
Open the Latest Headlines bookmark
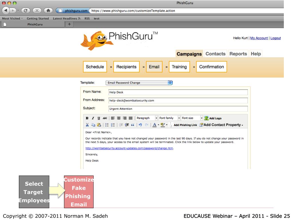[x=66, y=19]
